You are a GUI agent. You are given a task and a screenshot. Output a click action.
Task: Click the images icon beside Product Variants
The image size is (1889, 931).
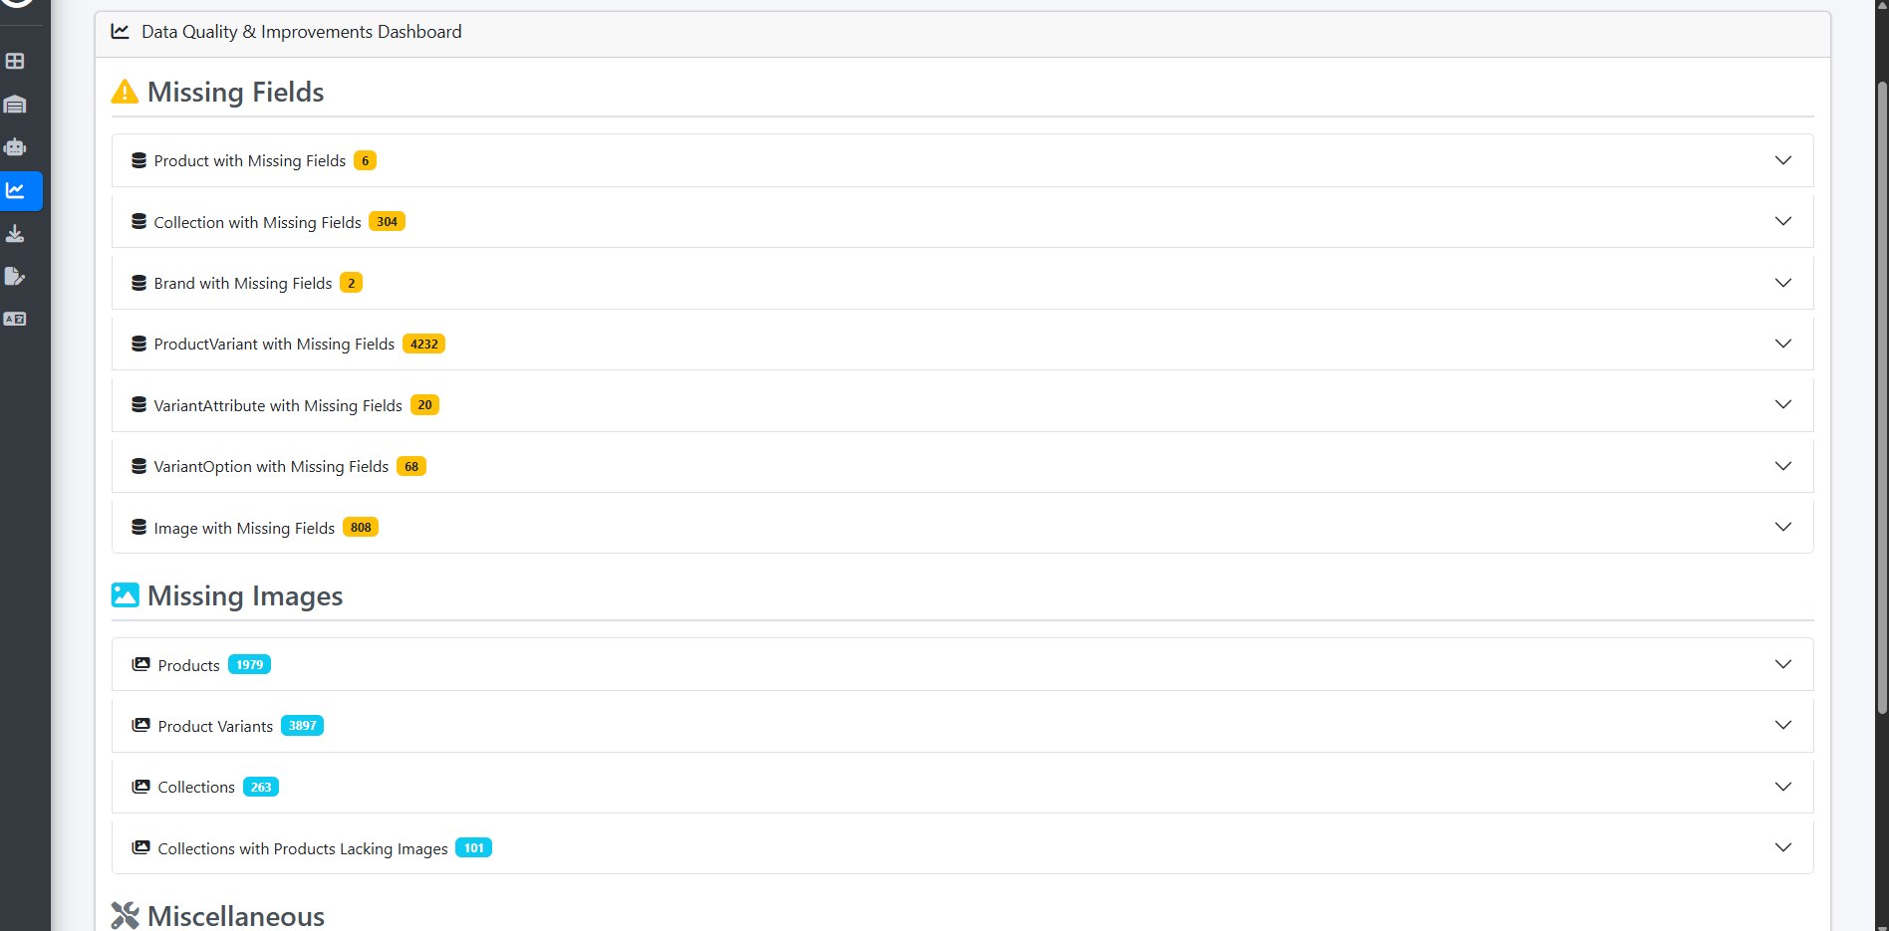click(141, 725)
